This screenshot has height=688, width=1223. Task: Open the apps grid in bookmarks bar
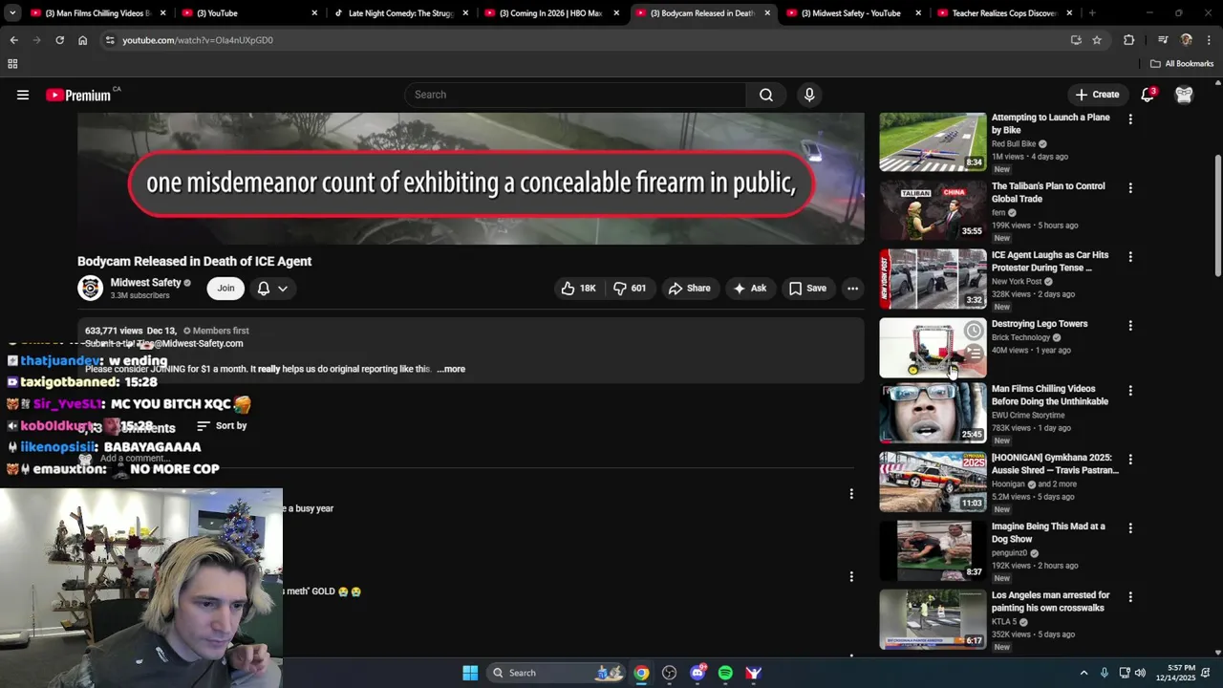[12, 64]
